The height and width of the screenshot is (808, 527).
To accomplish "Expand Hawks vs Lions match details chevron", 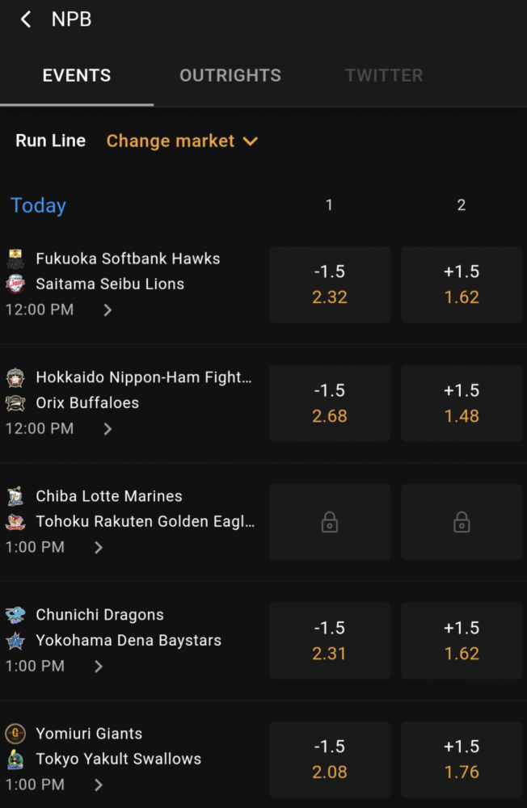I will coord(108,309).
